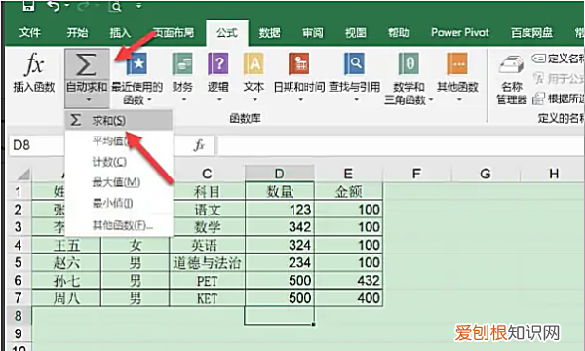The height and width of the screenshot is (351, 585).
Task: Switch to the Data (数据) tab
Action: 270,33
